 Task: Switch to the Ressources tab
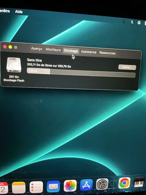(107, 53)
